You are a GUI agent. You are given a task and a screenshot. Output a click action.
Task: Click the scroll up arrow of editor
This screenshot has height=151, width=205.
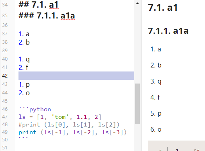[137, 4]
